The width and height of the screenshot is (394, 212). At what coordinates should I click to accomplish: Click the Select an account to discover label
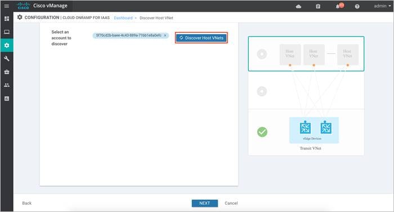pos(61,38)
